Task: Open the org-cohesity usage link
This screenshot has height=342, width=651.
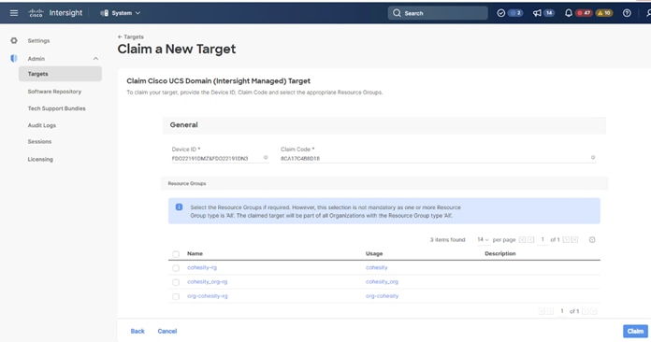Action: [x=382, y=296]
